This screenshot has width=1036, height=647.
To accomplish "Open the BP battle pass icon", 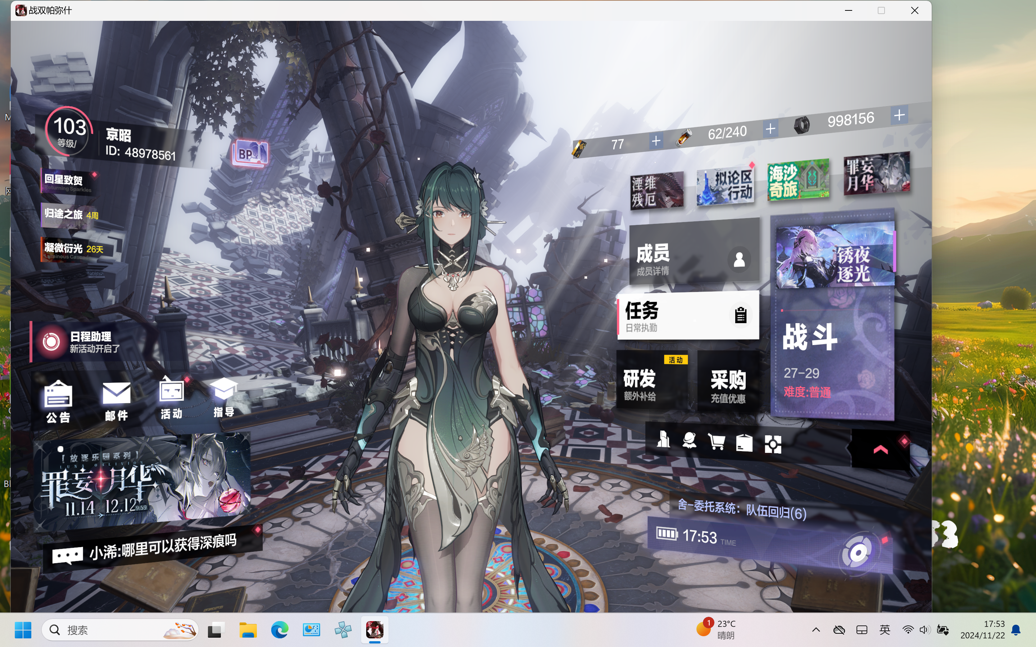I will [250, 153].
